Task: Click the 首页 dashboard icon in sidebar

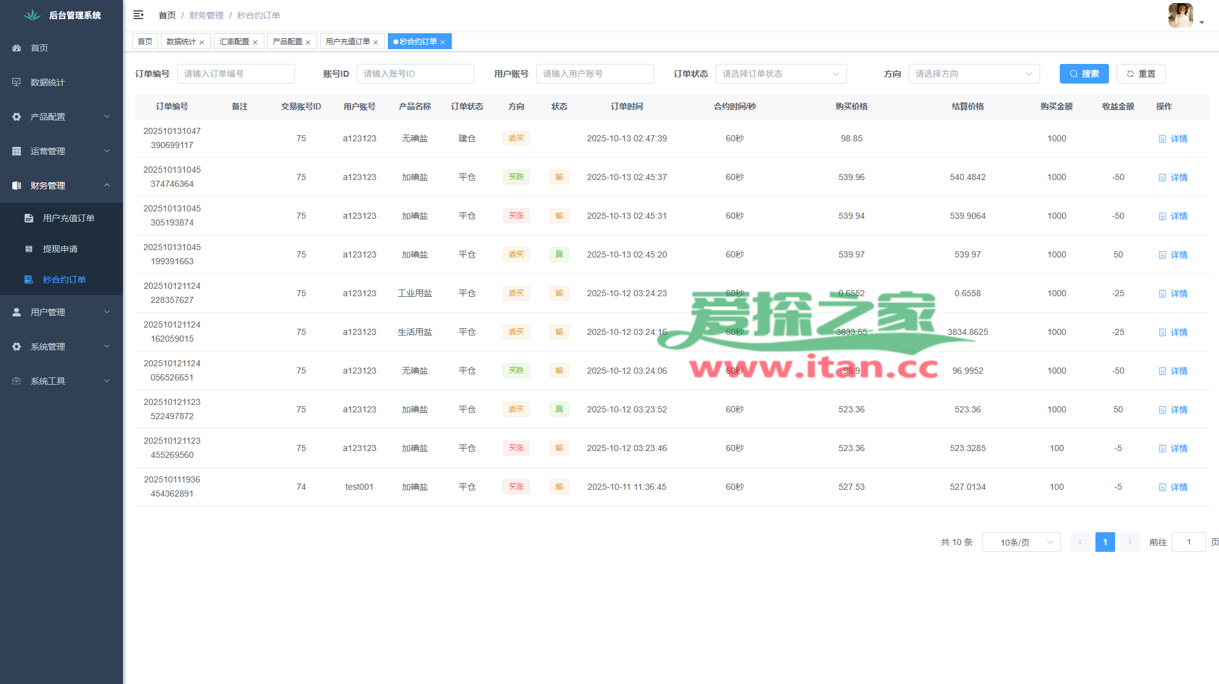Action: [x=17, y=48]
